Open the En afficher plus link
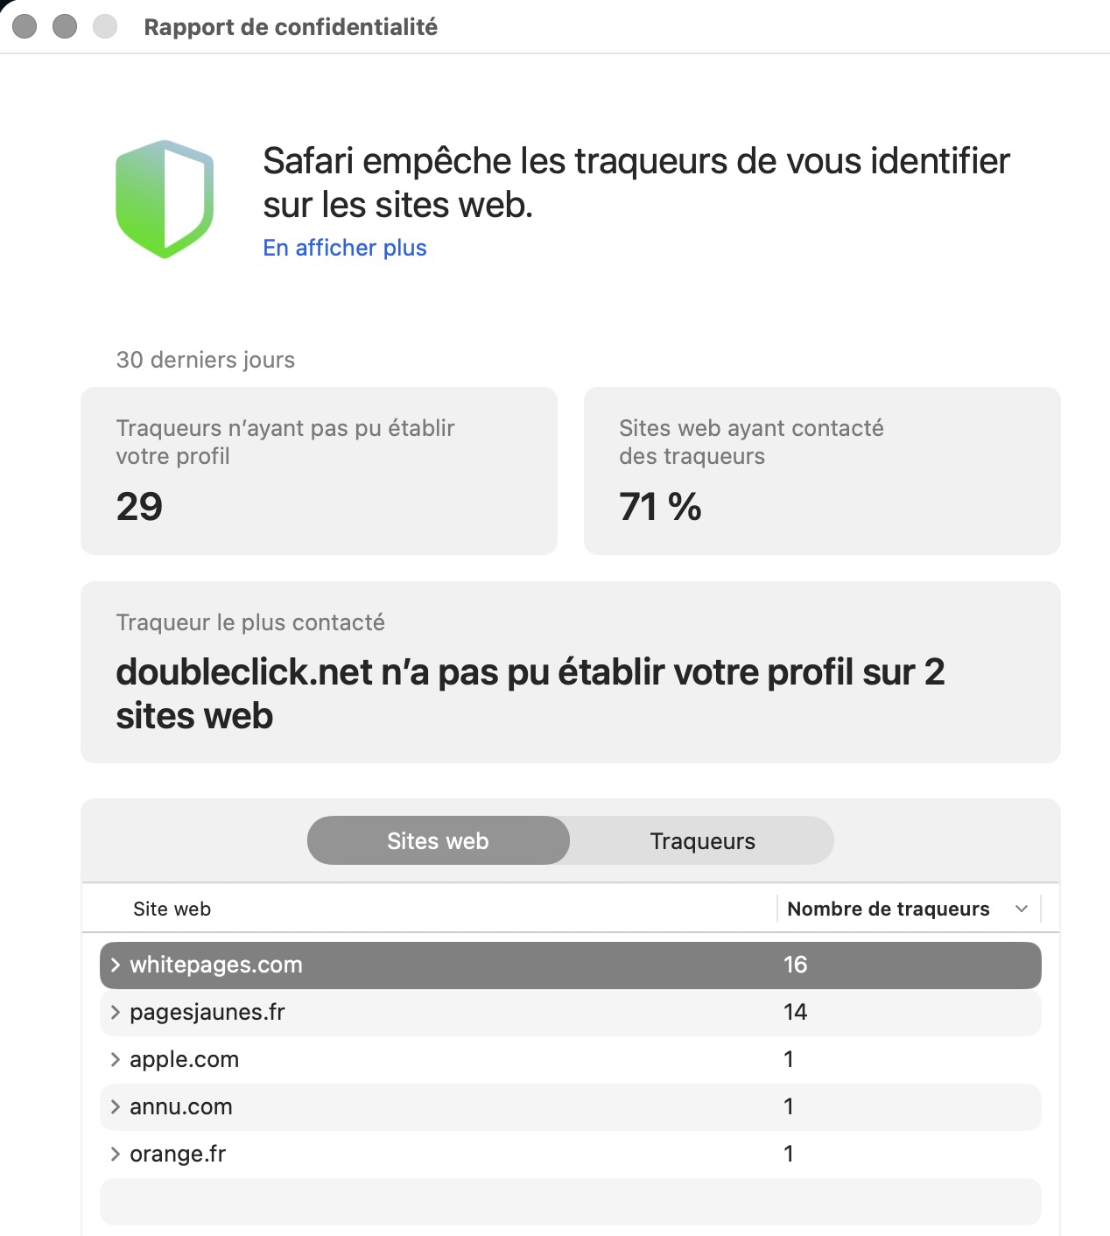The height and width of the screenshot is (1236, 1110). tap(345, 248)
